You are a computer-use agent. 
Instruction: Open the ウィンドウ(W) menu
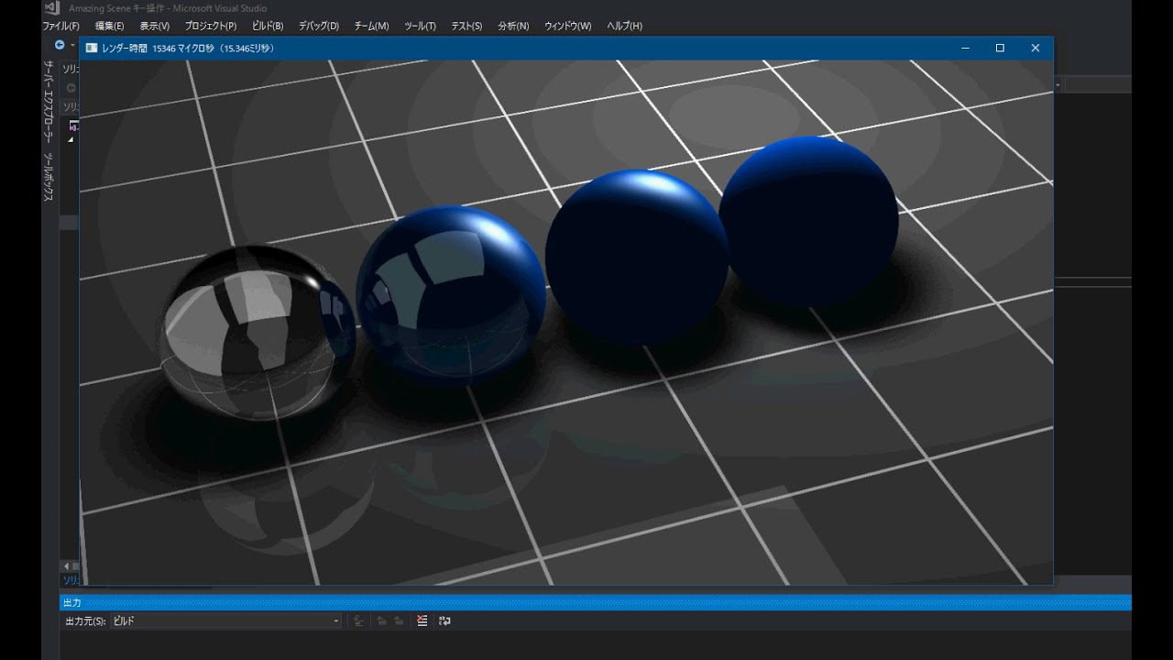(567, 26)
